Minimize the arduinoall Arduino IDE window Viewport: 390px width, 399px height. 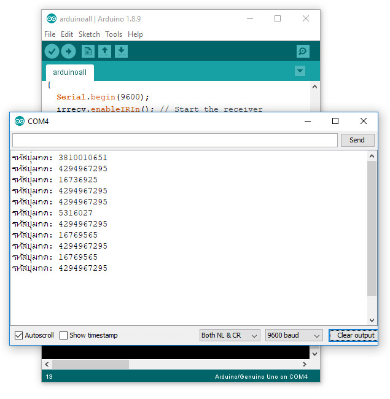pyautogui.click(x=250, y=18)
